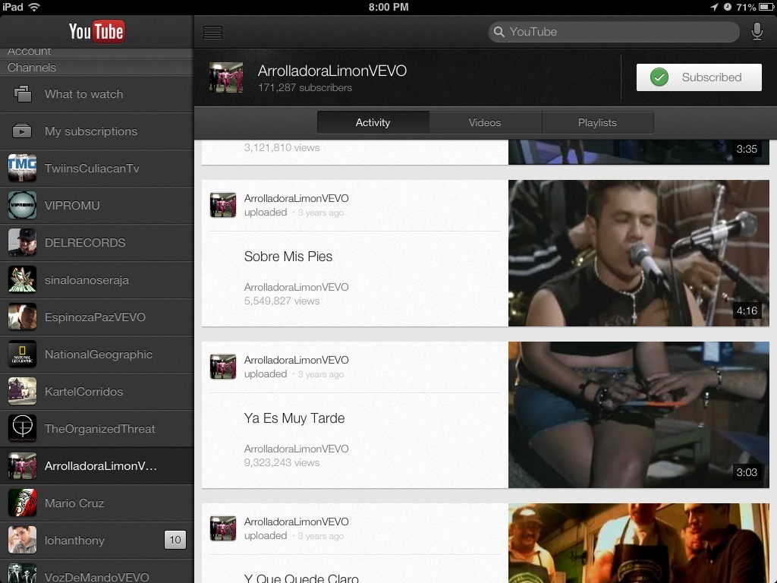Play the 3:35 video thumbnail

tap(639, 152)
